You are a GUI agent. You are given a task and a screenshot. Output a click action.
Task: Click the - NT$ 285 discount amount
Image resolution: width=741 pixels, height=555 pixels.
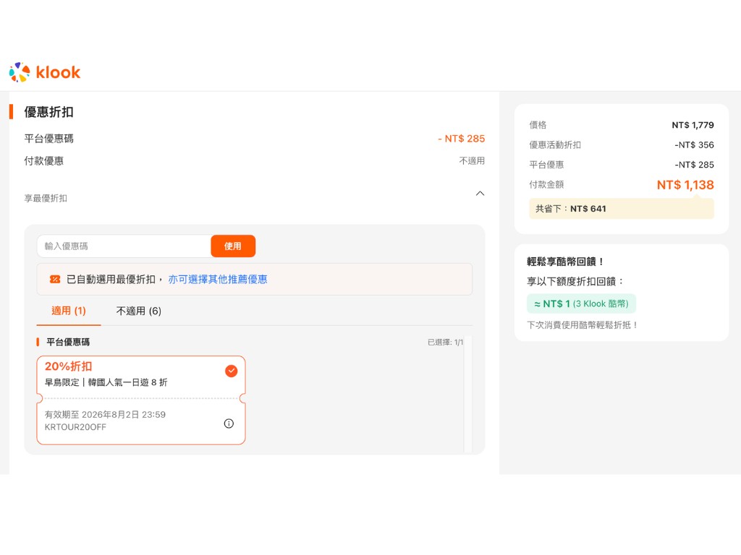pos(461,139)
